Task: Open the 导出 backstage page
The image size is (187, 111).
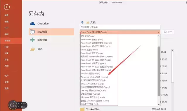Action: 6,59
